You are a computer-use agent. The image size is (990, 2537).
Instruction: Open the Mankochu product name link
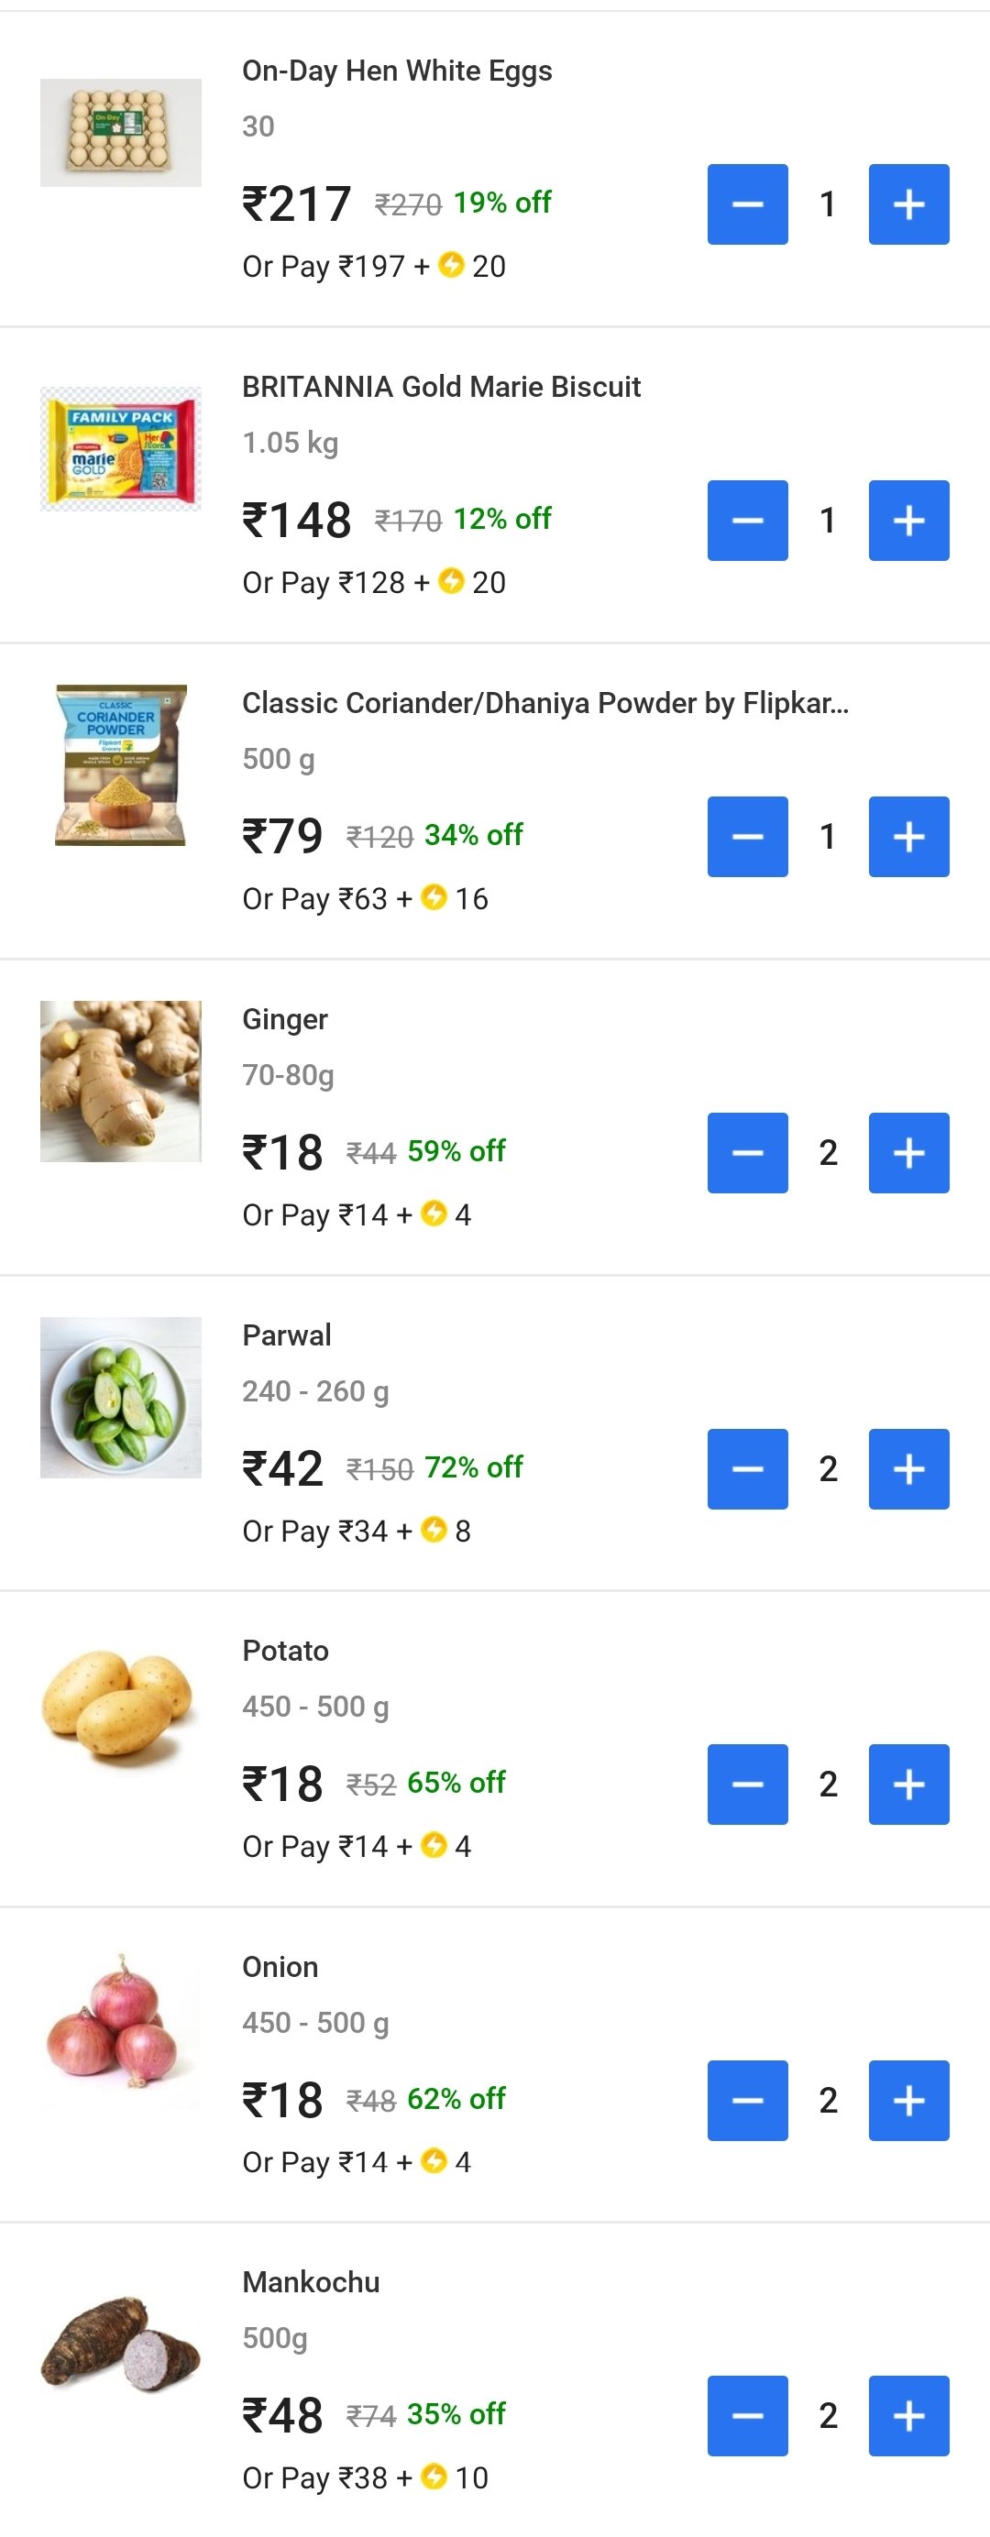tap(311, 2282)
